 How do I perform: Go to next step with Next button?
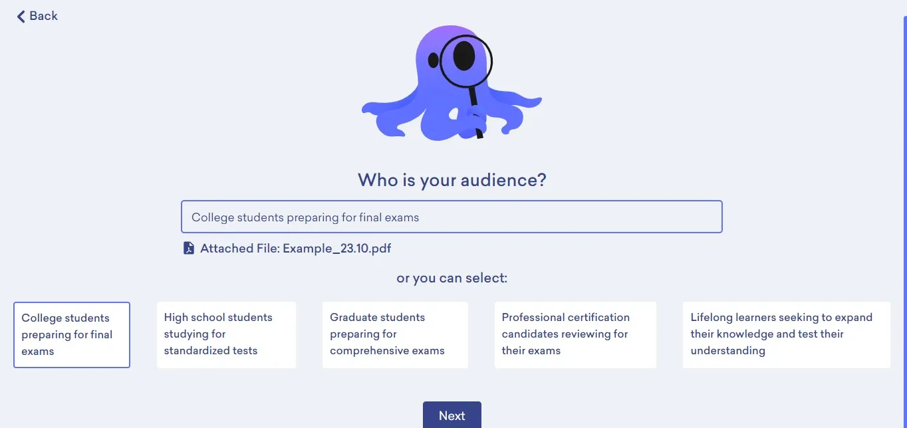452,415
